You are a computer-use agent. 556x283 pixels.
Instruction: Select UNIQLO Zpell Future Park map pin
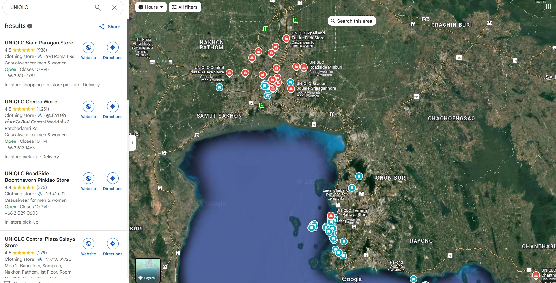286,38
